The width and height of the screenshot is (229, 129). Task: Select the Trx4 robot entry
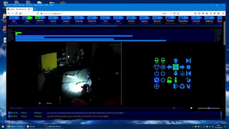pyautogui.click(x=105, y=20)
